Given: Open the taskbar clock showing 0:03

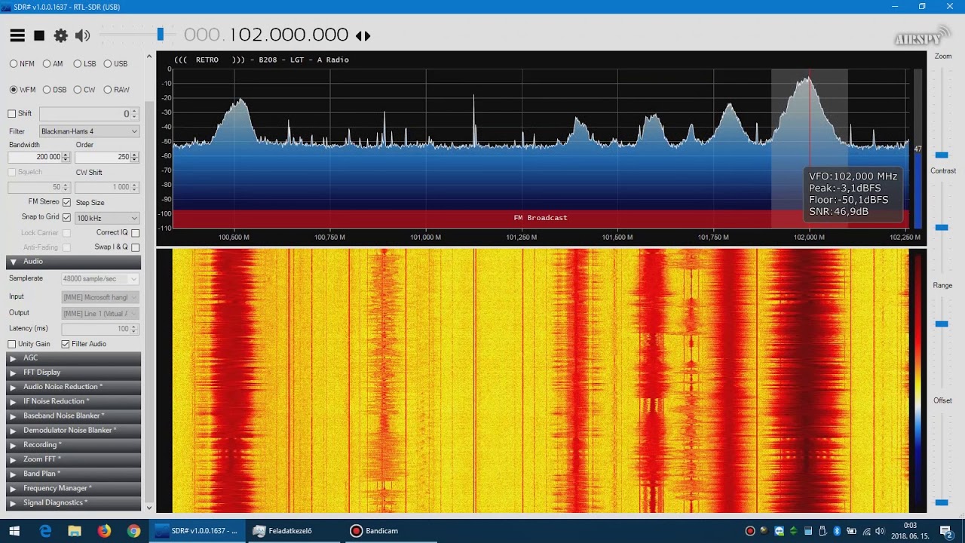Looking at the screenshot, I should pos(910,531).
